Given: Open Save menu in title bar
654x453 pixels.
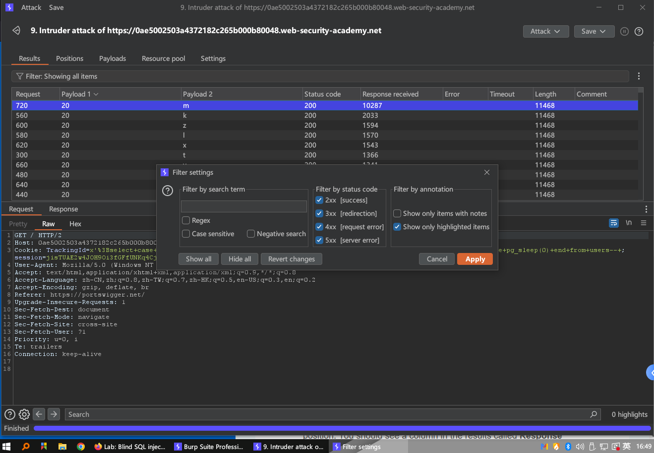Looking at the screenshot, I should [57, 7].
